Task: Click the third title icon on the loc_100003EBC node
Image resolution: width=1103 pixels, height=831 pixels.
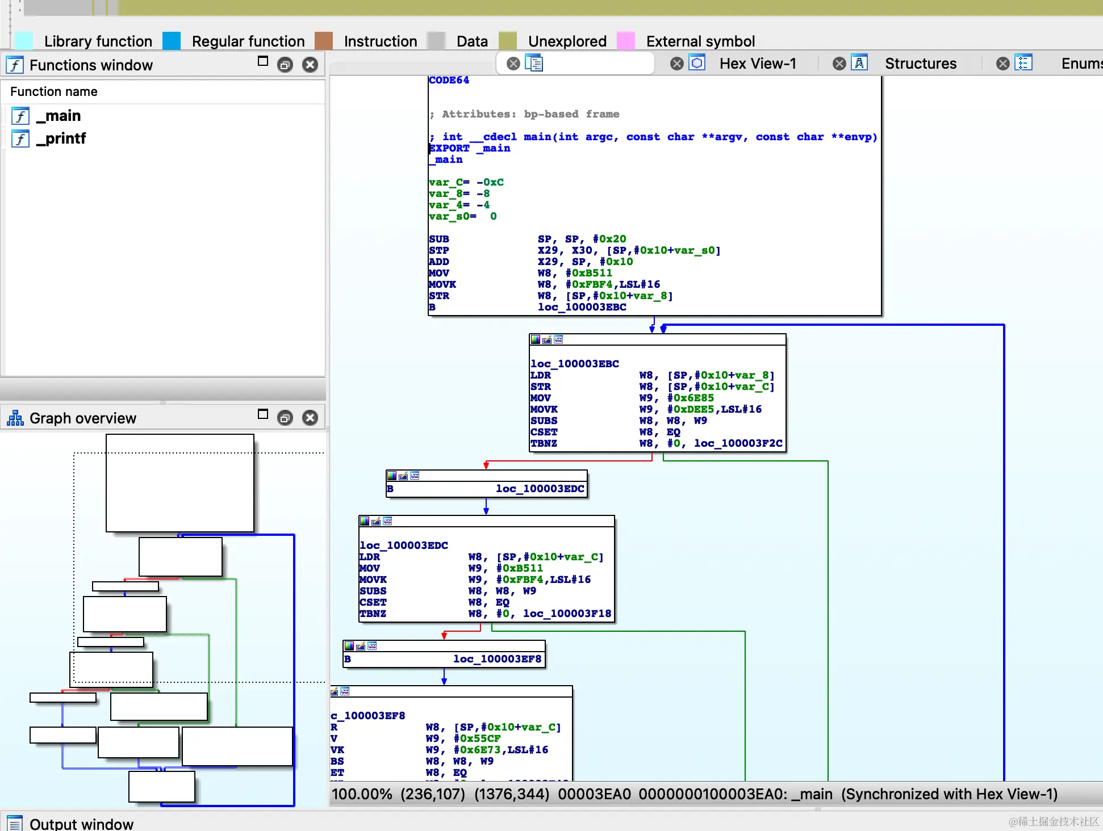Action: [558, 339]
